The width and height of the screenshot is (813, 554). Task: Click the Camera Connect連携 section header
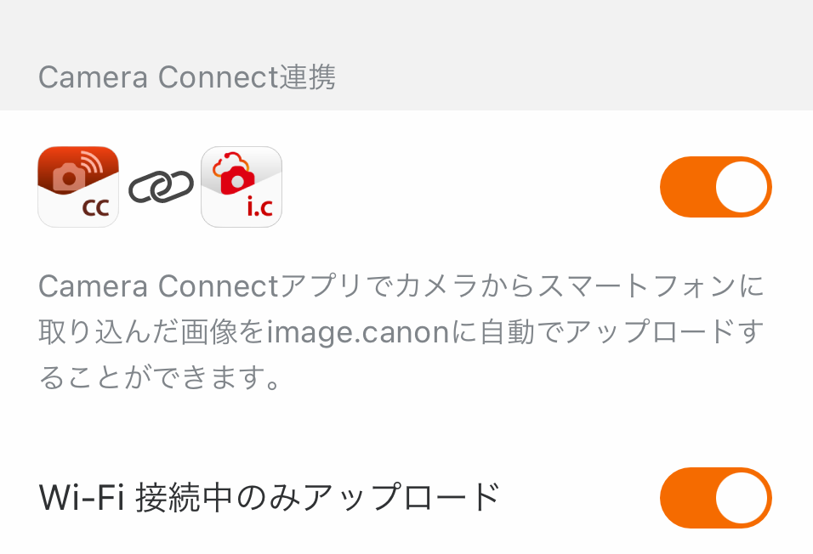coord(187,77)
